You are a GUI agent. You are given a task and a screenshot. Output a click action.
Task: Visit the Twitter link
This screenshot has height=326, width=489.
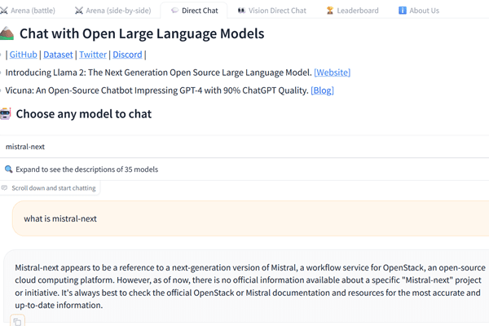(x=93, y=55)
